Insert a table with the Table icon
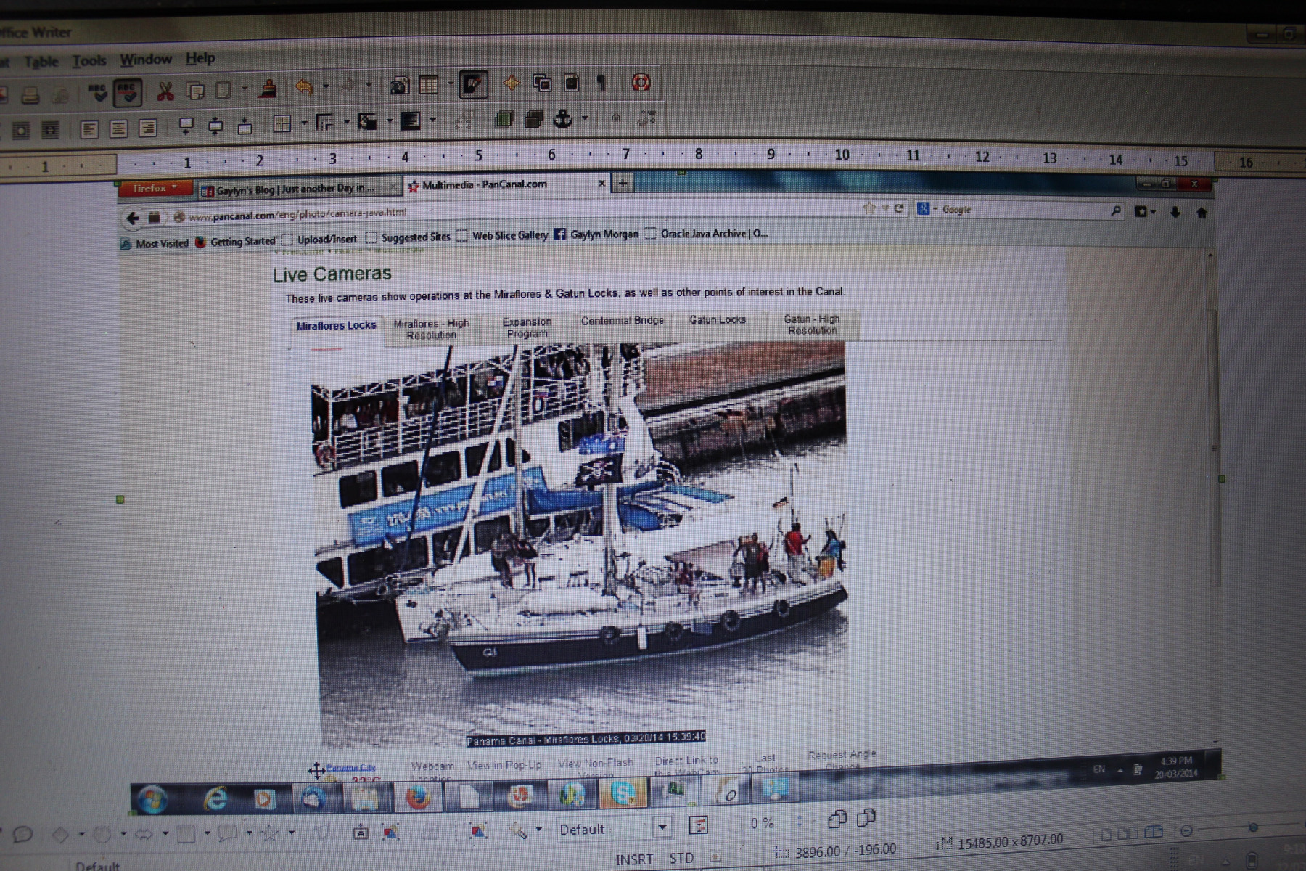1306x871 pixels. (x=430, y=85)
